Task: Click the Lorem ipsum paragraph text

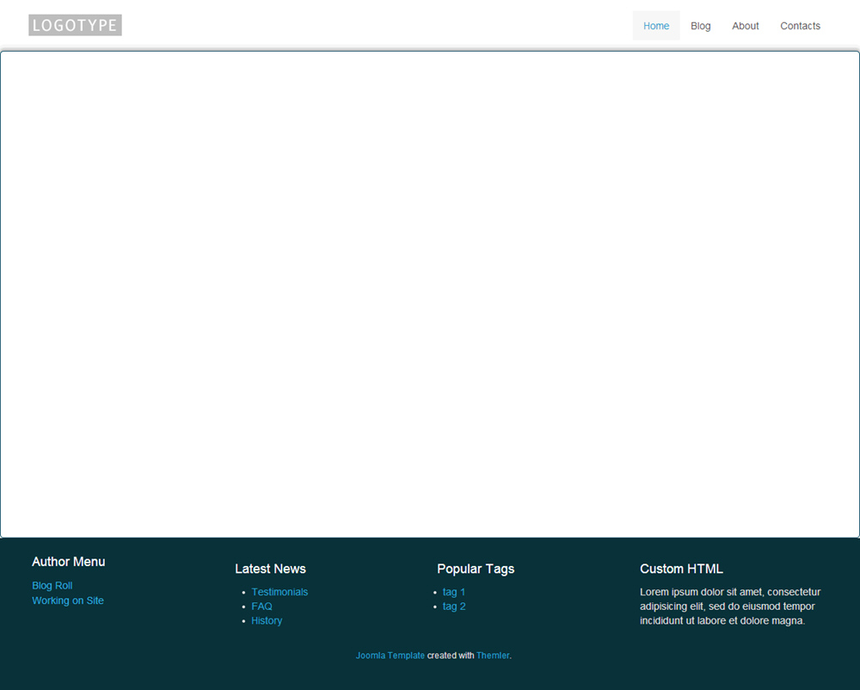Action: point(730,606)
